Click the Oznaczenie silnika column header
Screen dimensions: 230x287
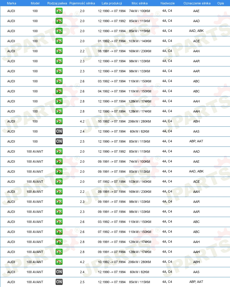197,3
